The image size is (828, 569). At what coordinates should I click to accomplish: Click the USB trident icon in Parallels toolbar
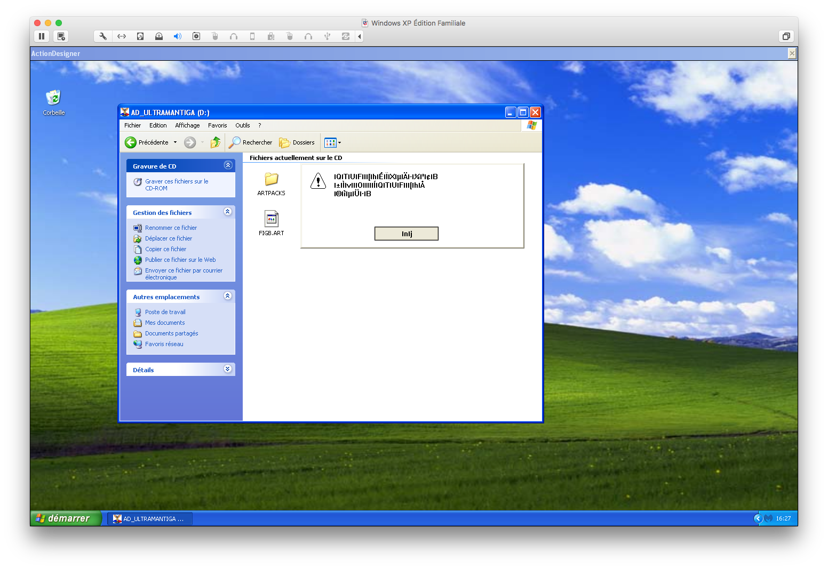tap(327, 36)
